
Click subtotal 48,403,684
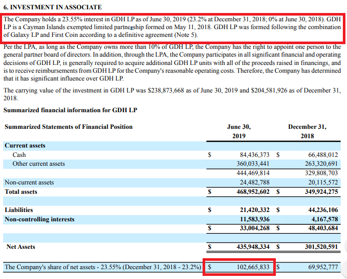(x=323, y=228)
